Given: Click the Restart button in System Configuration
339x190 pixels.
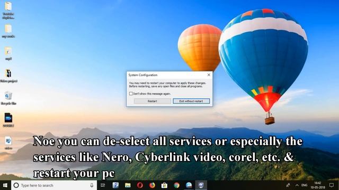Looking at the screenshot, I should pos(153,101).
